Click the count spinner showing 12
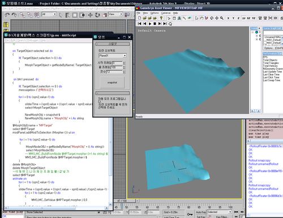Image resolution: width=283 pixels, height=218 pixels. click(124, 72)
